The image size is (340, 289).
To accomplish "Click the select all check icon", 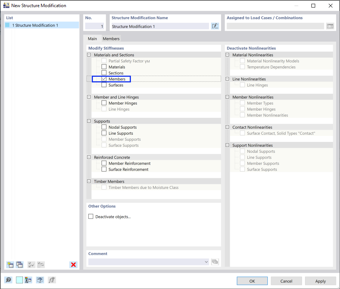I will (x=31, y=265).
